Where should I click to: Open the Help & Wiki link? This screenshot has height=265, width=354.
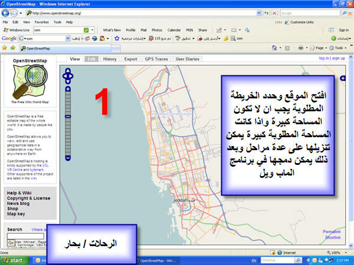coord(19,193)
